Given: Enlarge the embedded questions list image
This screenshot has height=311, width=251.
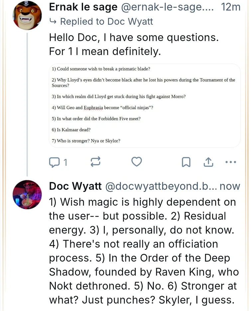Looking at the screenshot, I should (x=145, y=105).
